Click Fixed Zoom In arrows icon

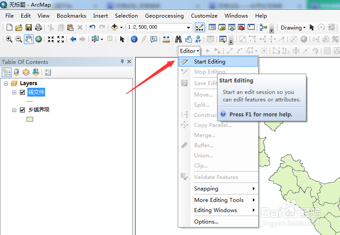51,39
